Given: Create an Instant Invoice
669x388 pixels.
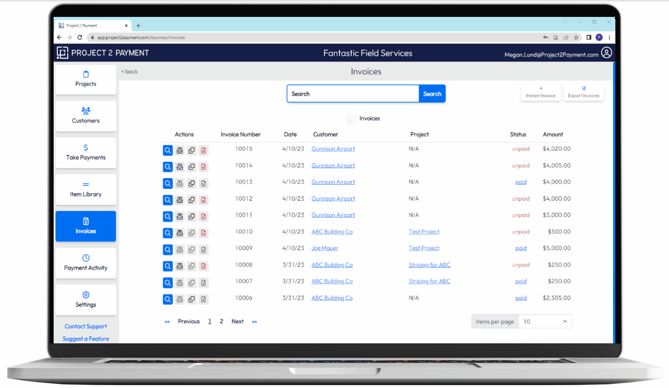Looking at the screenshot, I should click(x=541, y=92).
